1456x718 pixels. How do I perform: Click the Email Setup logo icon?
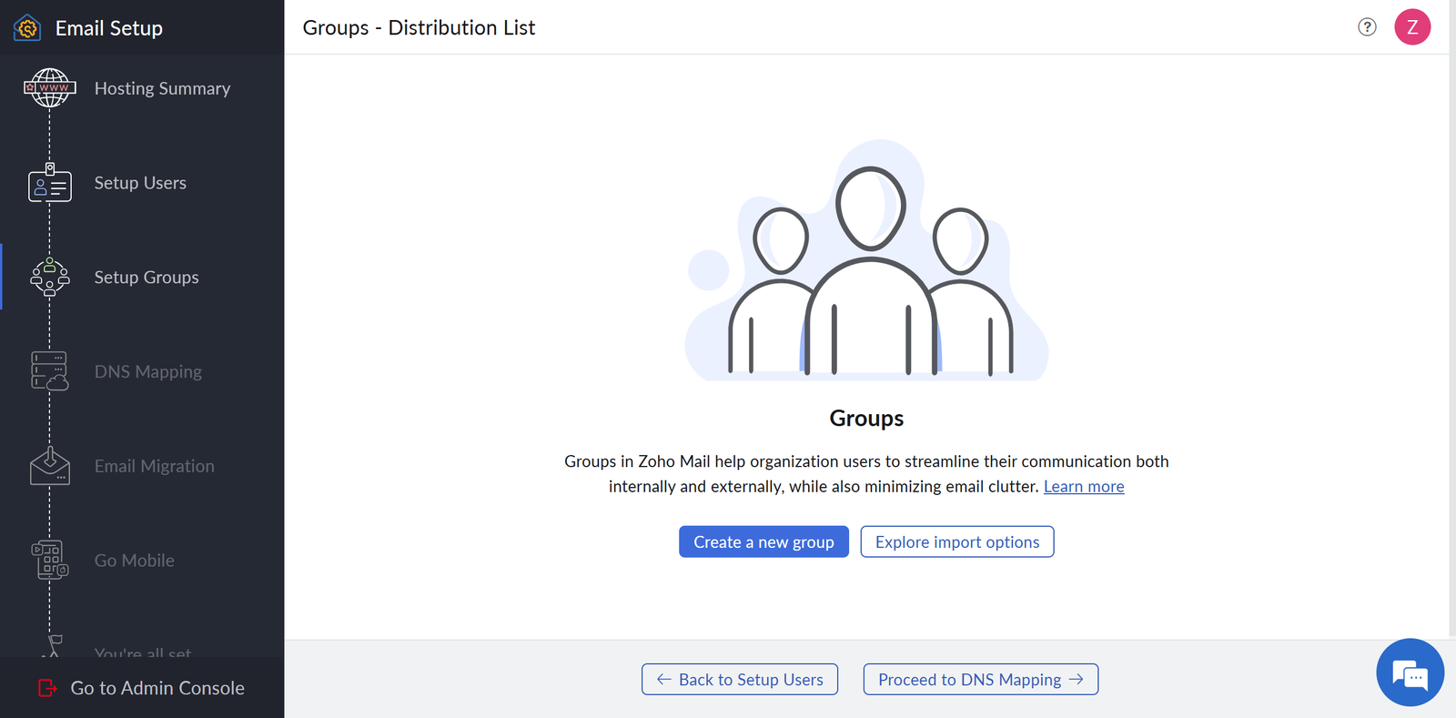(27, 28)
